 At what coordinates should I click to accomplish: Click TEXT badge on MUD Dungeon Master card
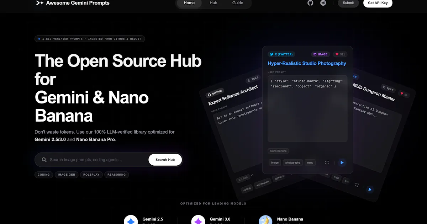coord(388,88)
